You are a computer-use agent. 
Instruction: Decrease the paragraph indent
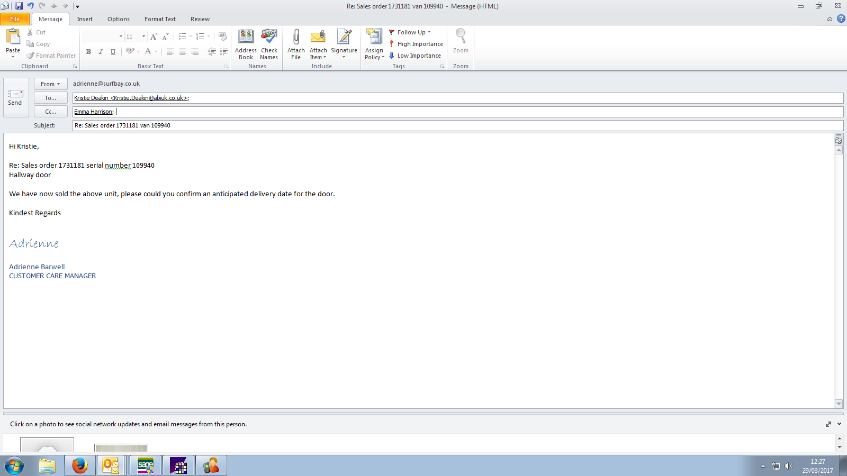[x=212, y=51]
